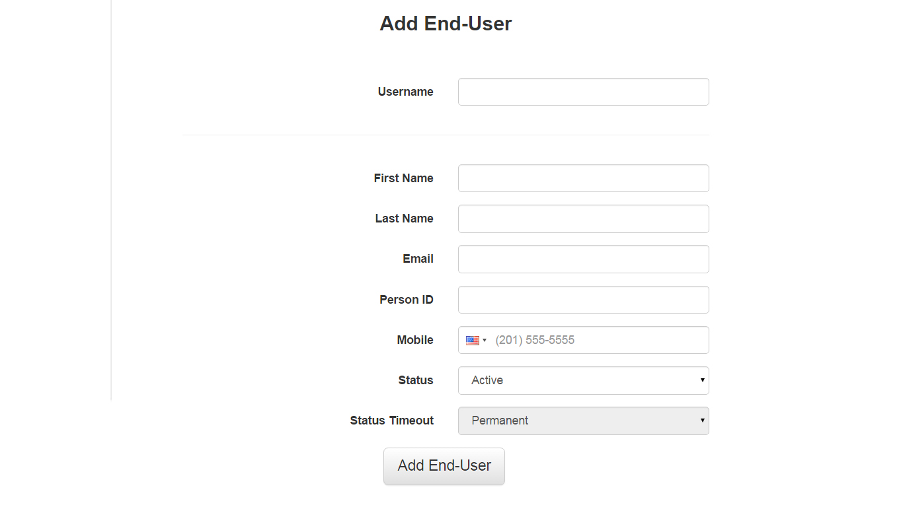Submit the form with Add End-User button
The height and width of the screenshot is (507, 903).
(x=444, y=466)
